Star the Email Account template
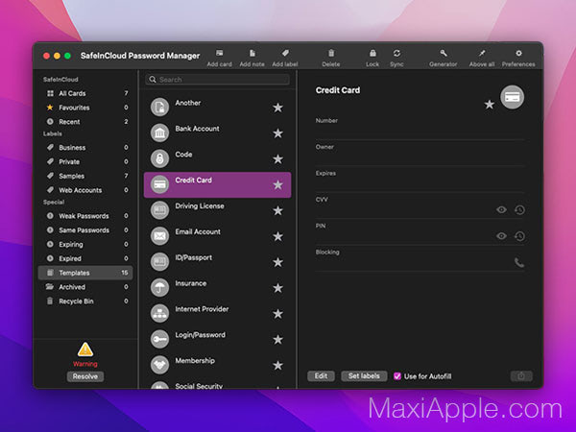The width and height of the screenshot is (576, 432). [277, 236]
